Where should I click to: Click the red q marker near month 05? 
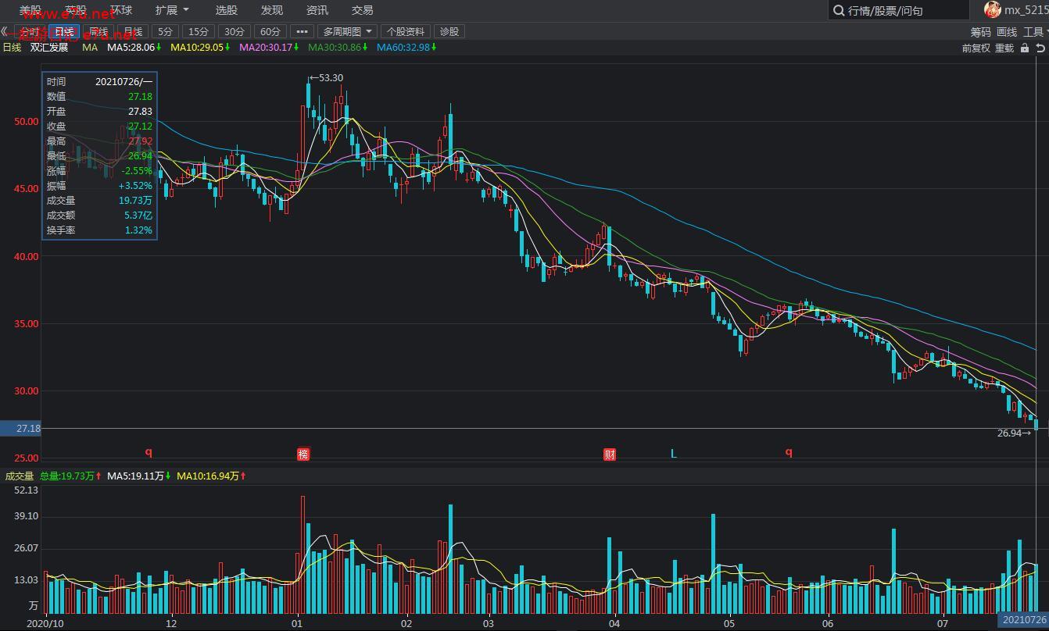pos(789,452)
